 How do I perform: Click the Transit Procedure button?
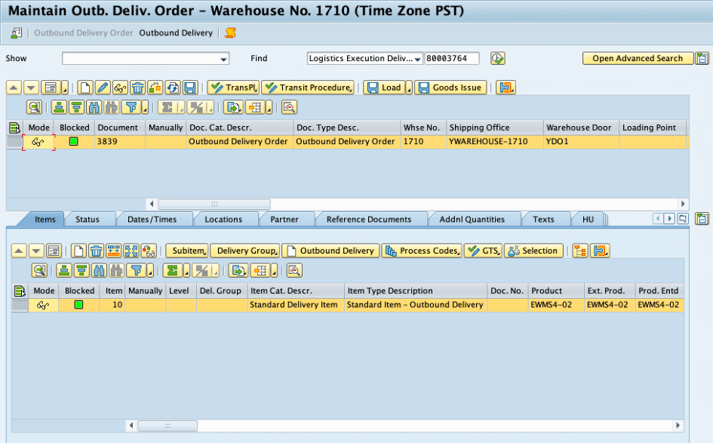[x=309, y=88]
